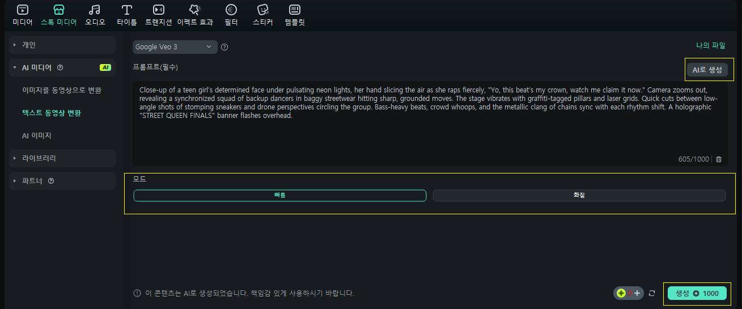Select the 빠름 (Fast) mode option
742x309 pixels.
[x=279, y=195]
